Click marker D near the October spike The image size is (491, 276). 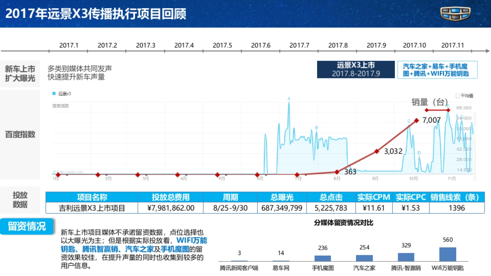(x=419, y=153)
